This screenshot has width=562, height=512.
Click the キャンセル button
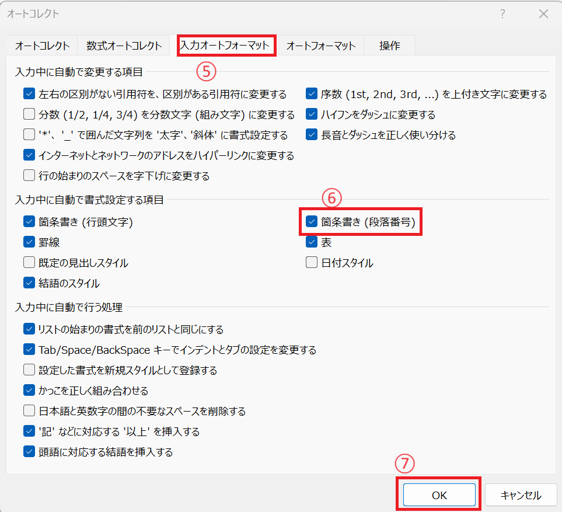(x=521, y=495)
